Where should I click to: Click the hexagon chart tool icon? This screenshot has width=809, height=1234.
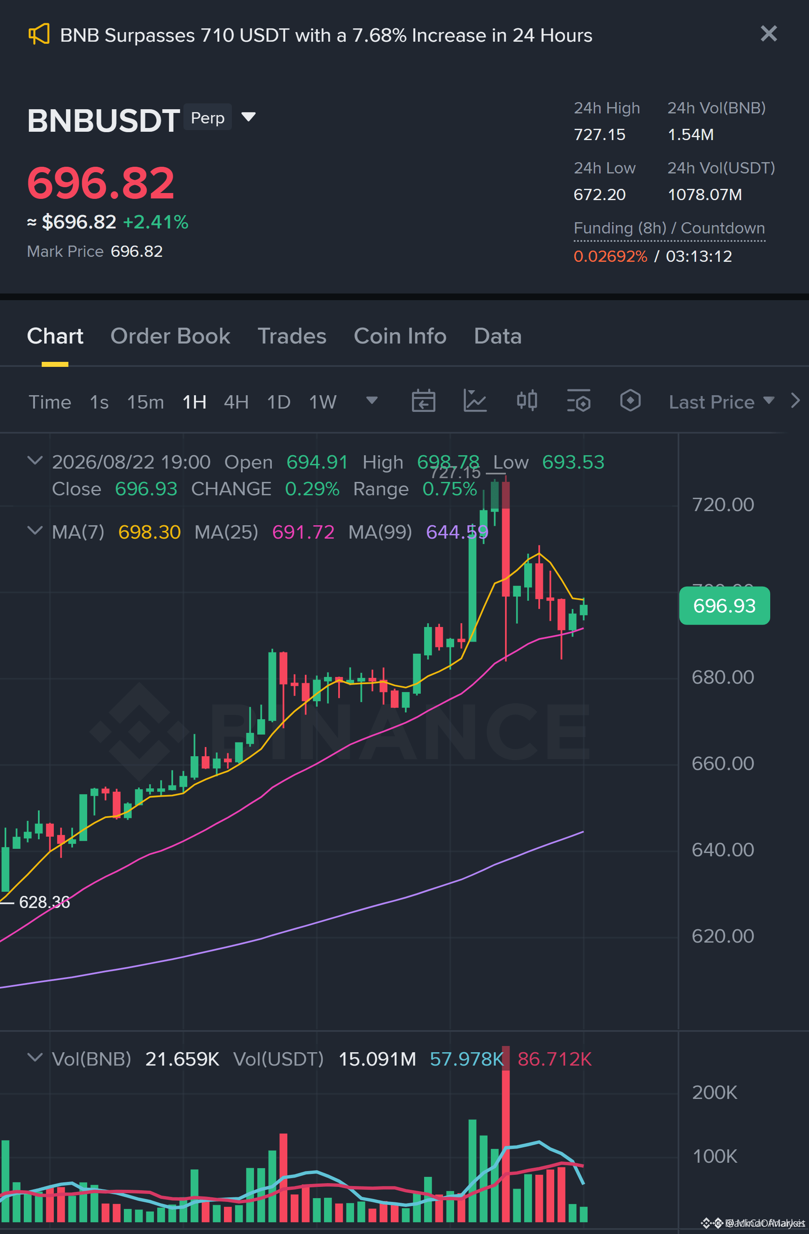[x=630, y=401]
